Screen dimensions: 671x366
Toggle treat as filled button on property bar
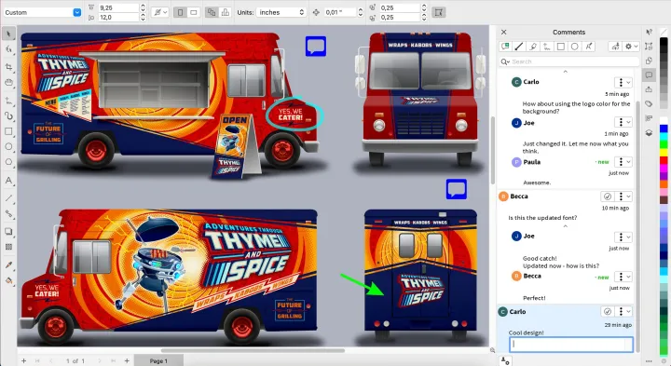click(439, 12)
